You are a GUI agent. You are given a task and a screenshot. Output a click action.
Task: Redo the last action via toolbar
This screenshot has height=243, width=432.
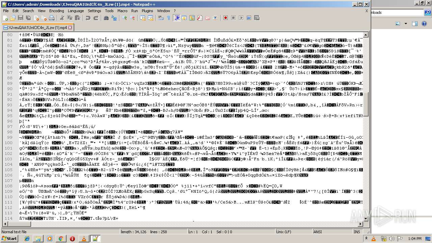click(96, 18)
